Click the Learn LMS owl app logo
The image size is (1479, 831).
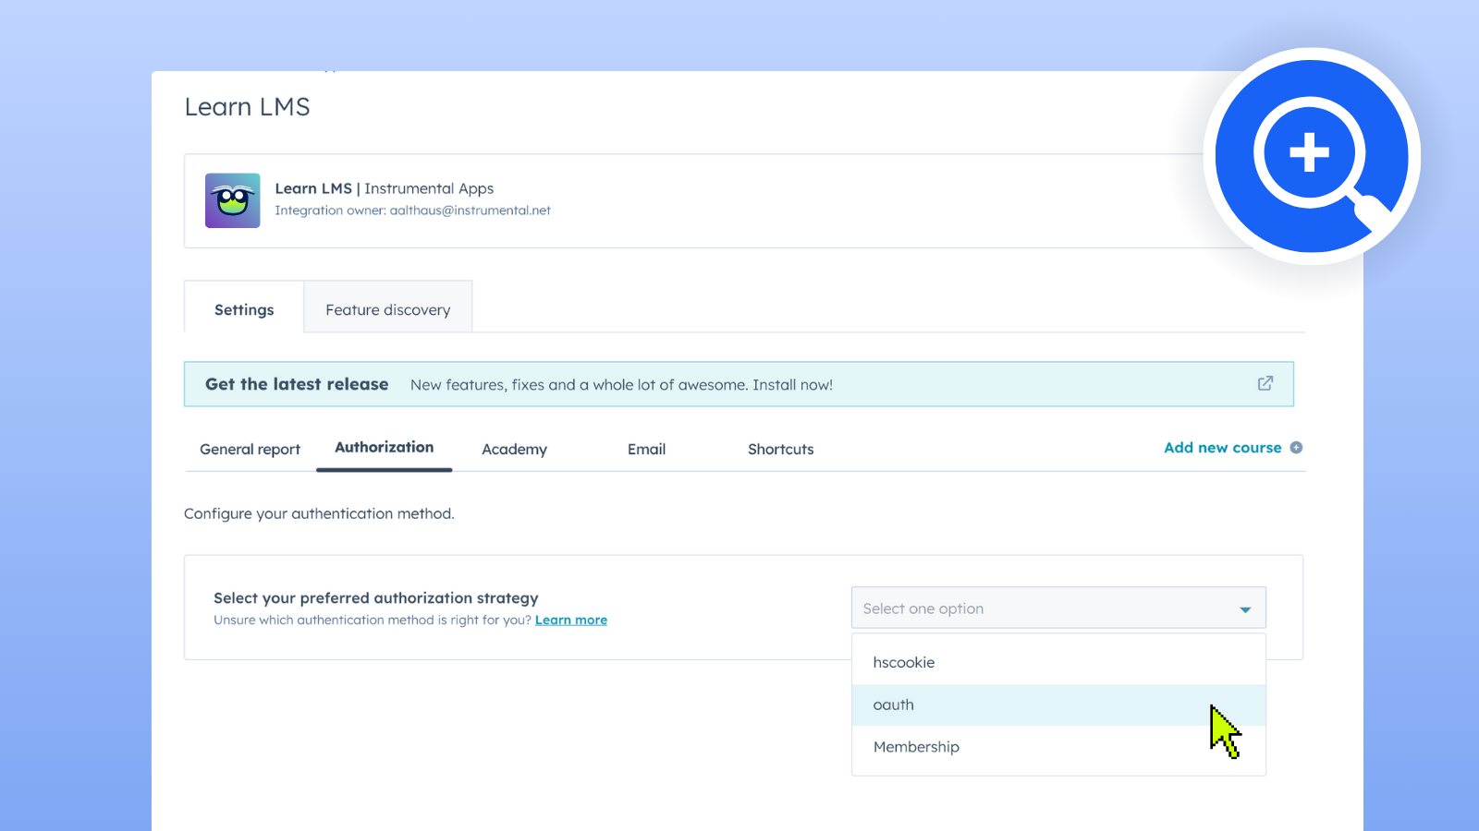tap(232, 200)
